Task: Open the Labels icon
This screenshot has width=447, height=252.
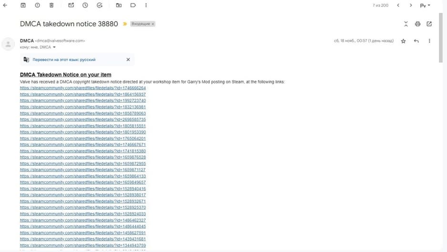Action: pyautogui.click(x=133, y=5)
